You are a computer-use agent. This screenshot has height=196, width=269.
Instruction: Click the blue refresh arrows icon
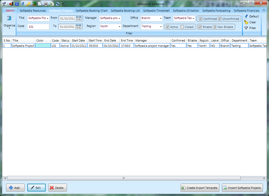point(58,4)
